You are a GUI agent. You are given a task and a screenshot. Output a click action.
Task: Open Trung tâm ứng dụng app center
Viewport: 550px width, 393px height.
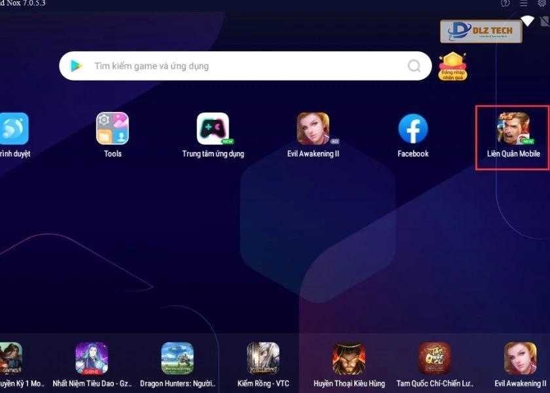(x=213, y=129)
